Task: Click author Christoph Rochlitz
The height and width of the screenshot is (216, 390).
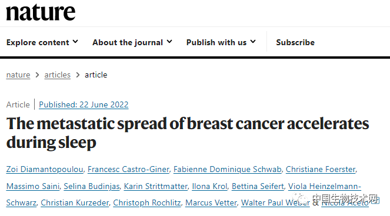Action: coord(147,203)
